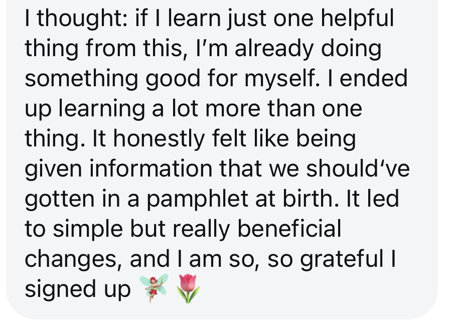Click the word 'already' in the message
The height and width of the screenshot is (327, 455).
pos(274,49)
